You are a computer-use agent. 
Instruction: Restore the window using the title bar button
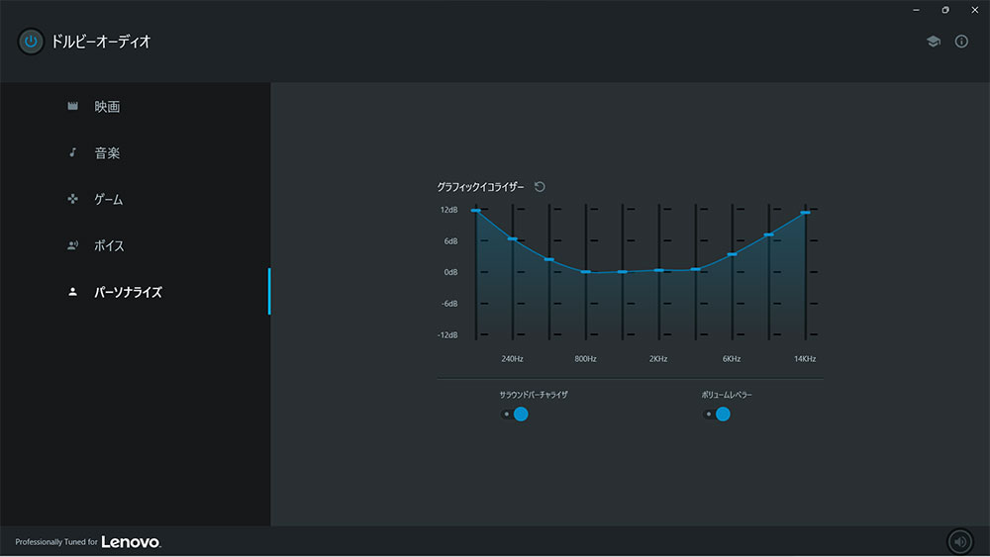[x=945, y=10]
